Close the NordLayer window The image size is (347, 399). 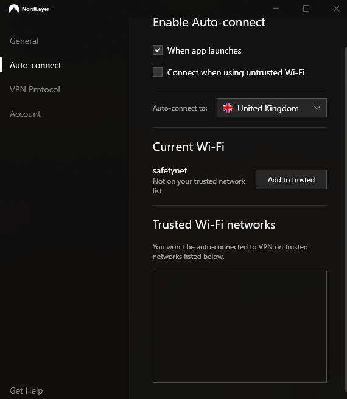[336, 9]
